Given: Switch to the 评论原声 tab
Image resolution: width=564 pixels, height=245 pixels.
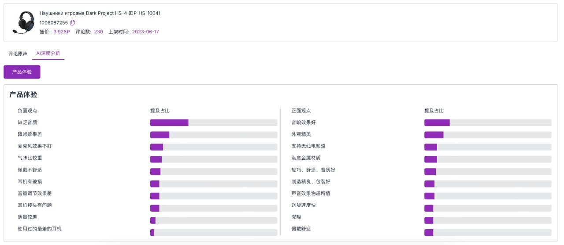Looking at the screenshot, I should [x=18, y=54].
